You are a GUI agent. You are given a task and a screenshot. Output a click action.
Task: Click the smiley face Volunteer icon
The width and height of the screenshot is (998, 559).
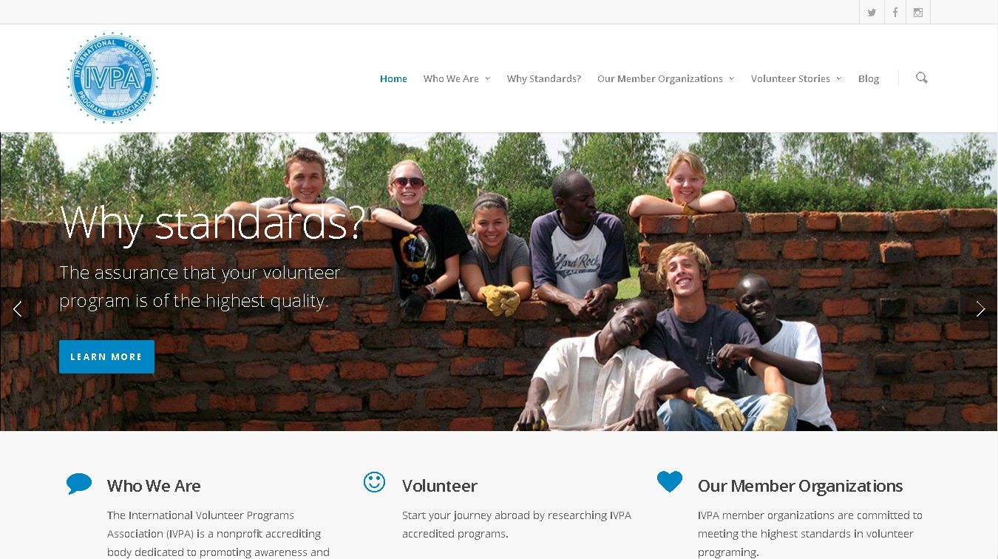point(375,482)
